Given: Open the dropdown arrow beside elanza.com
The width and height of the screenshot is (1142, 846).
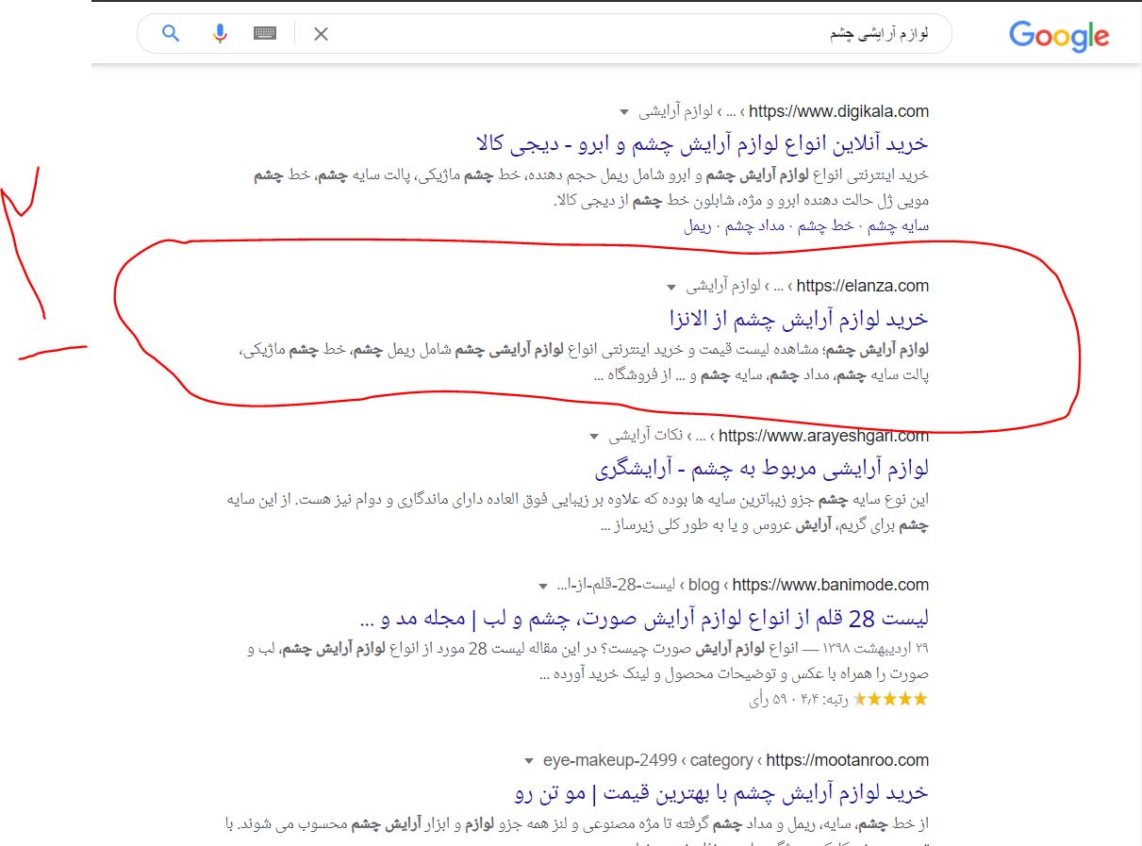Looking at the screenshot, I should tap(670, 287).
